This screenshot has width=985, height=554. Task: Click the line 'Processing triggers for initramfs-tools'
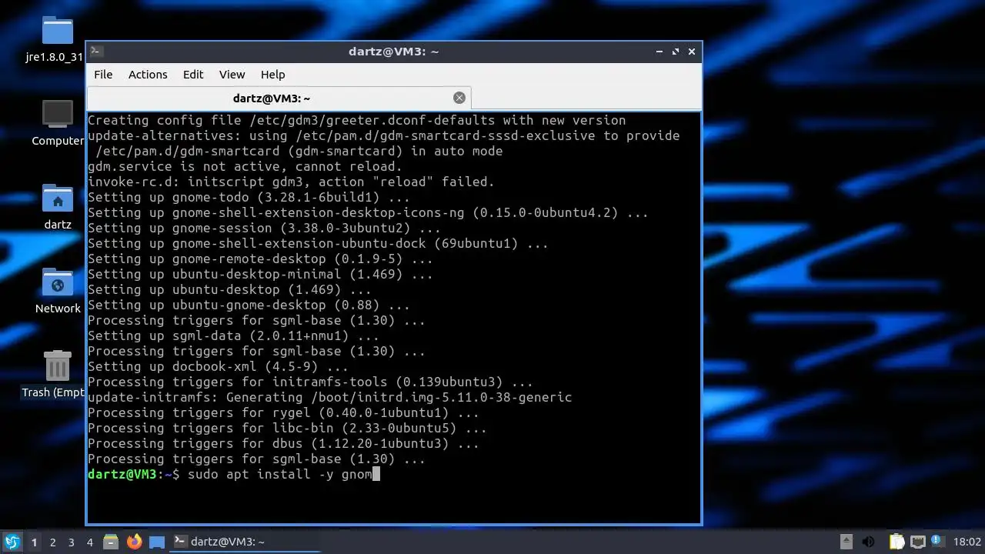click(310, 382)
